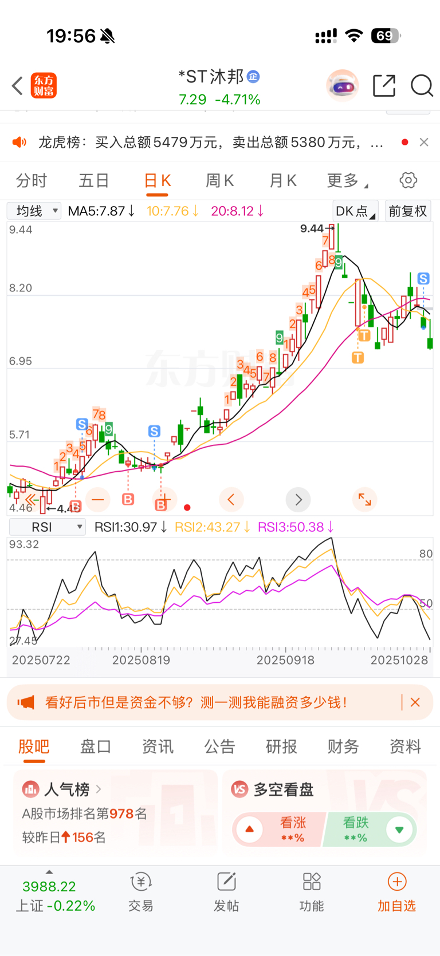This screenshot has width=440, height=956.
Task: Tap the 人气榜 chart icon
Action: point(30,789)
